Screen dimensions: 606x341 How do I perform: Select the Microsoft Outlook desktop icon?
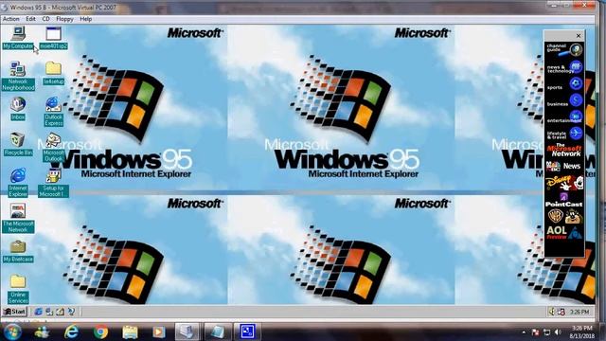point(53,148)
